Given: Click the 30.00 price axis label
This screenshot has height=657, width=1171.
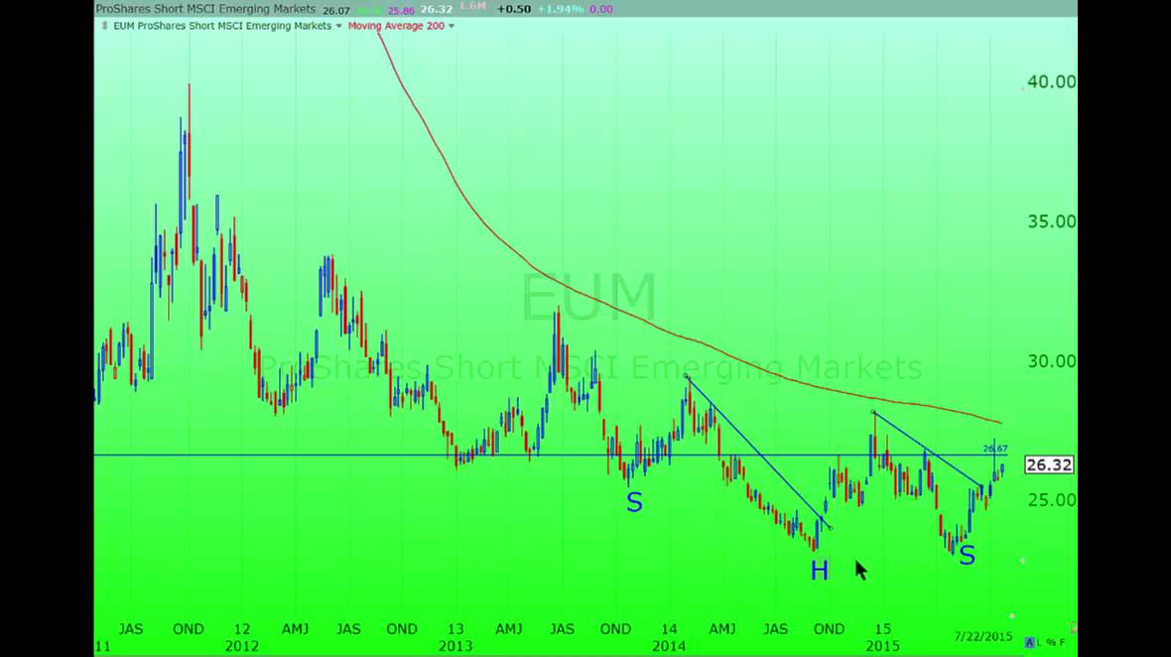Looking at the screenshot, I should click(1052, 361).
